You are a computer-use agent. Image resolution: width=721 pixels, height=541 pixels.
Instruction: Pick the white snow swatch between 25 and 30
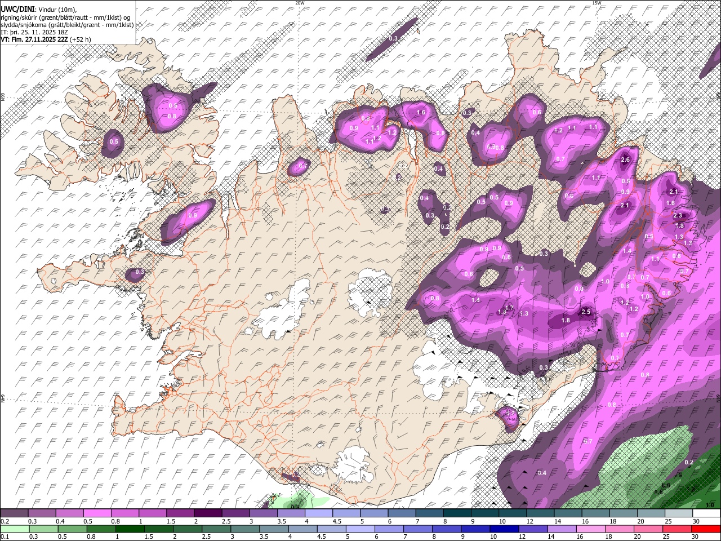pyautogui.click(x=679, y=513)
